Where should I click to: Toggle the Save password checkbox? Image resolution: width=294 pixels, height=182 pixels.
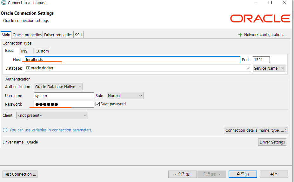click(97, 104)
